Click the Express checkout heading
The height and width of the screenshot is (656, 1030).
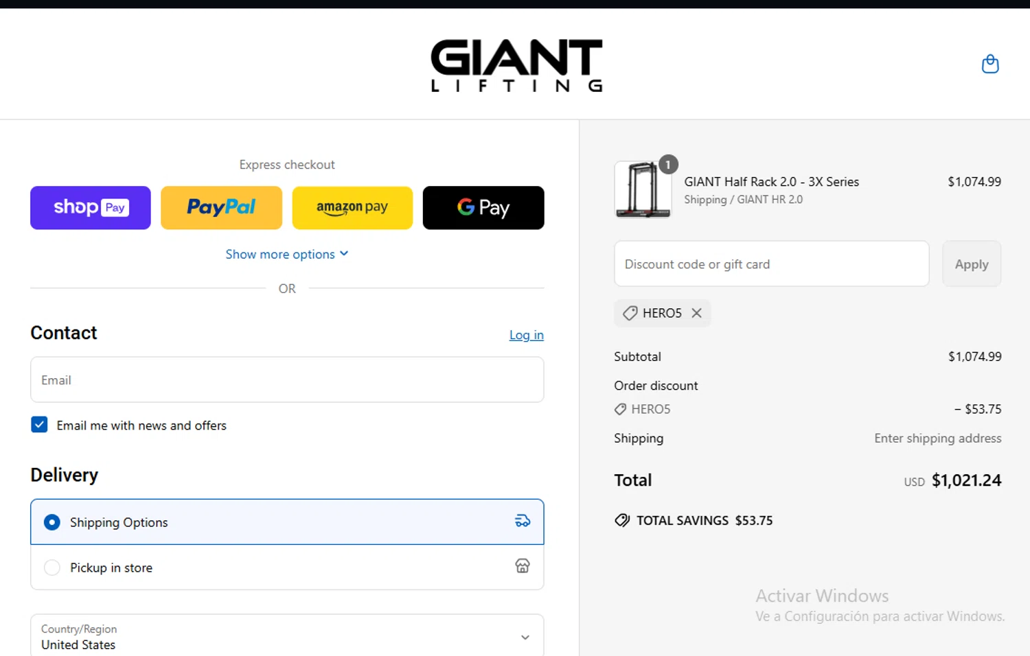pos(287,165)
